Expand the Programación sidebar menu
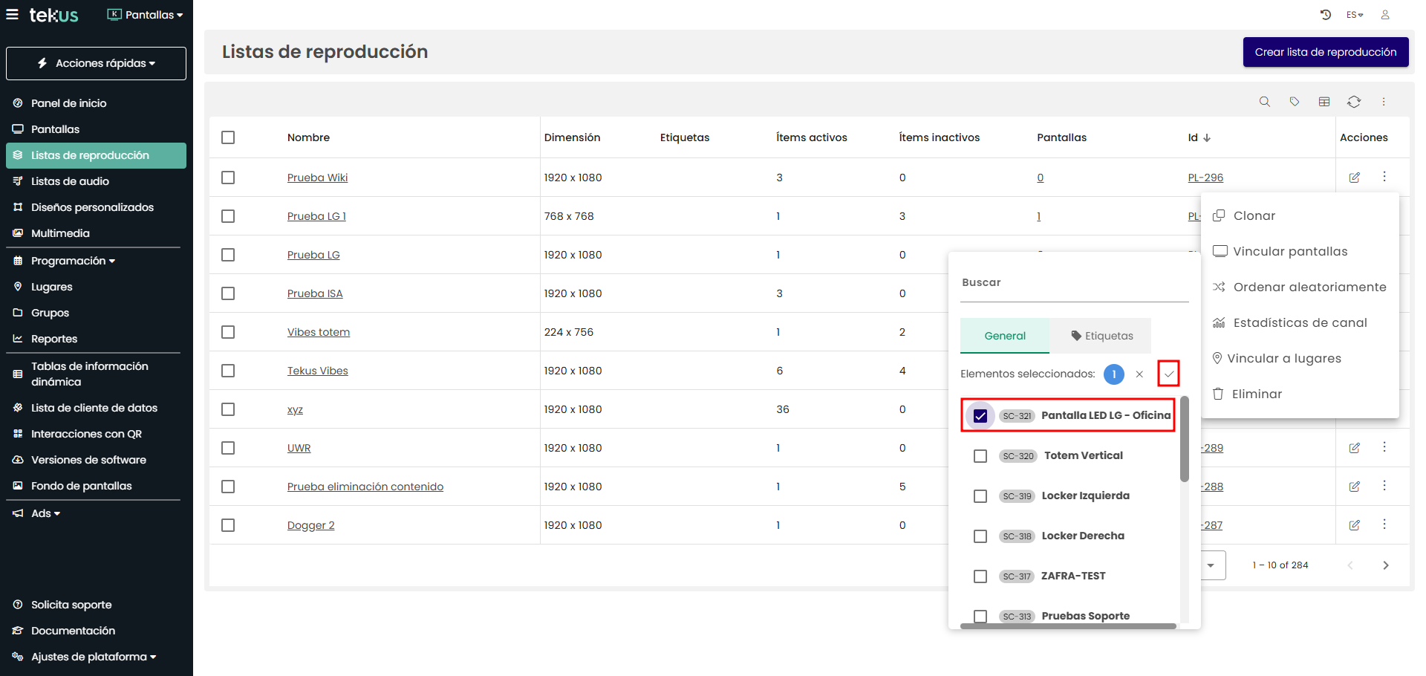 click(x=73, y=261)
